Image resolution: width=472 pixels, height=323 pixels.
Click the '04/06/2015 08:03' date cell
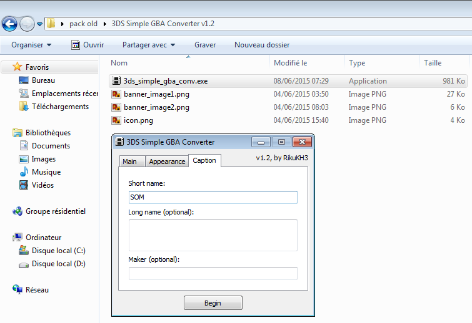click(301, 107)
